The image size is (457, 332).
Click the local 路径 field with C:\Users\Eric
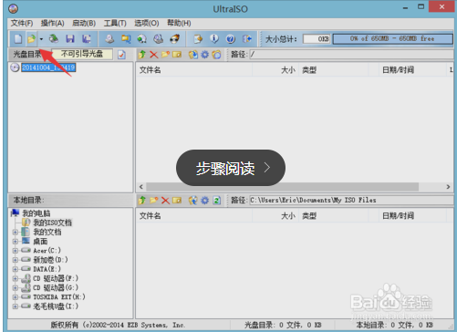coord(351,201)
